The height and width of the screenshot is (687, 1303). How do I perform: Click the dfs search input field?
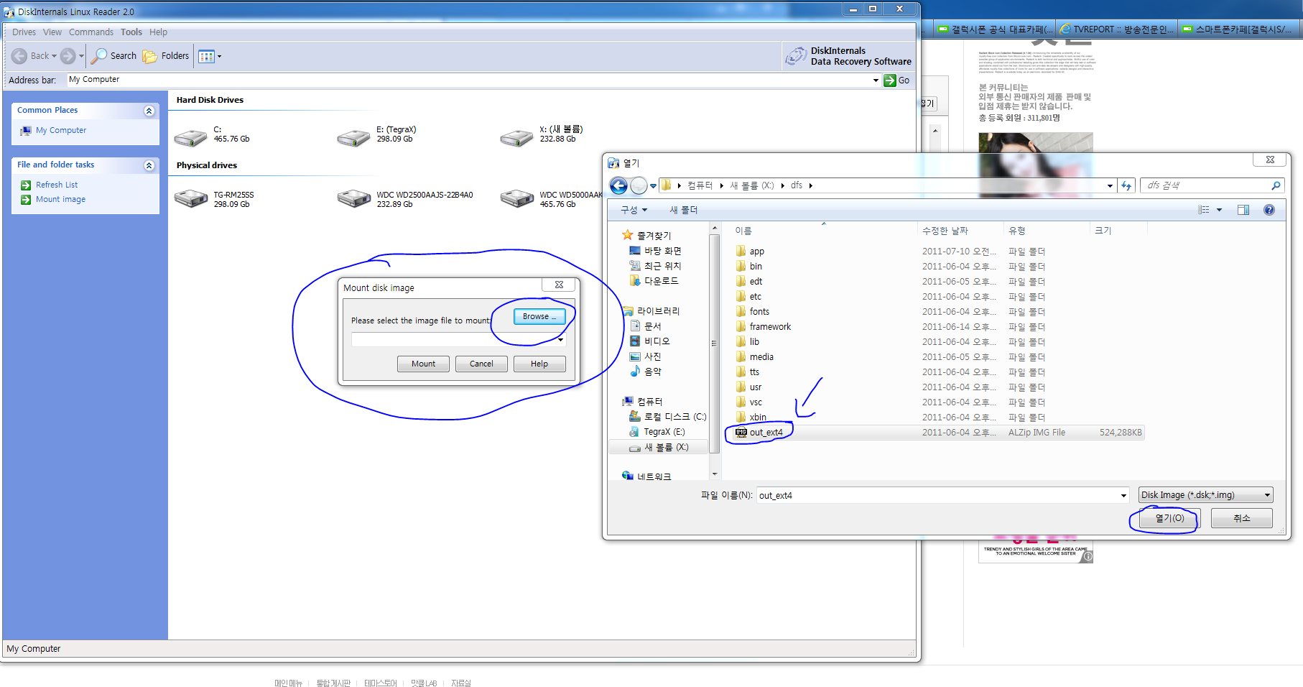click(1205, 185)
